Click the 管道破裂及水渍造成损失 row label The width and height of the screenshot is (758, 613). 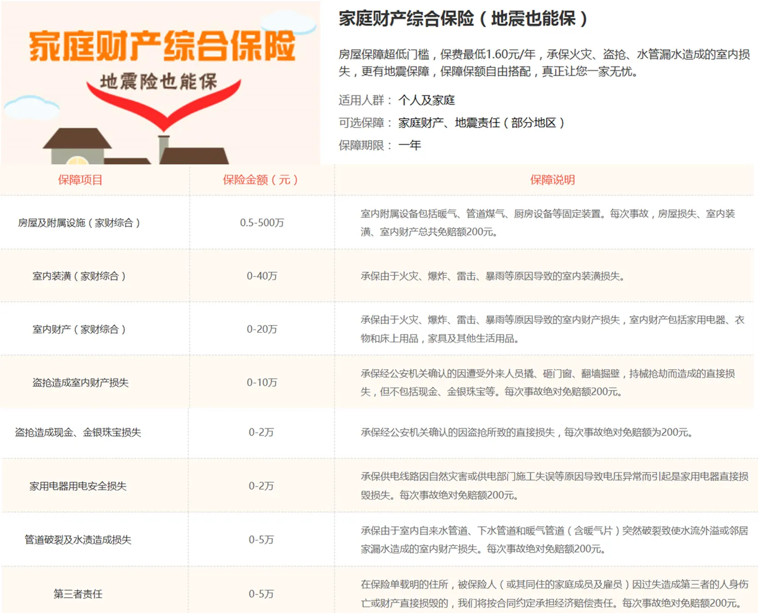pos(78,540)
